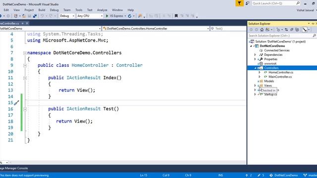Click the browser Refresh icon in toolbar
The height and width of the screenshot is (178, 317).
pos(130,16)
